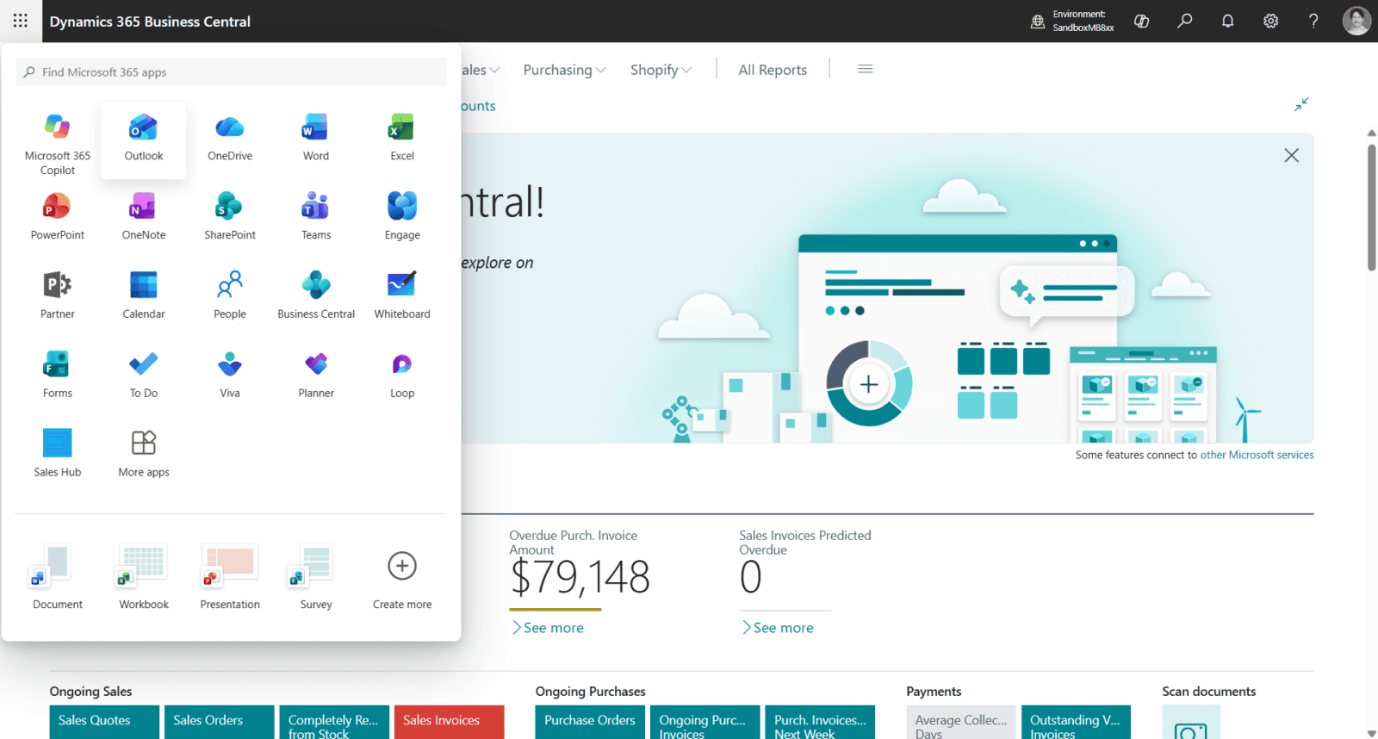1378x739 pixels.
Task: Open SharePoint app
Action: click(x=230, y=216)
